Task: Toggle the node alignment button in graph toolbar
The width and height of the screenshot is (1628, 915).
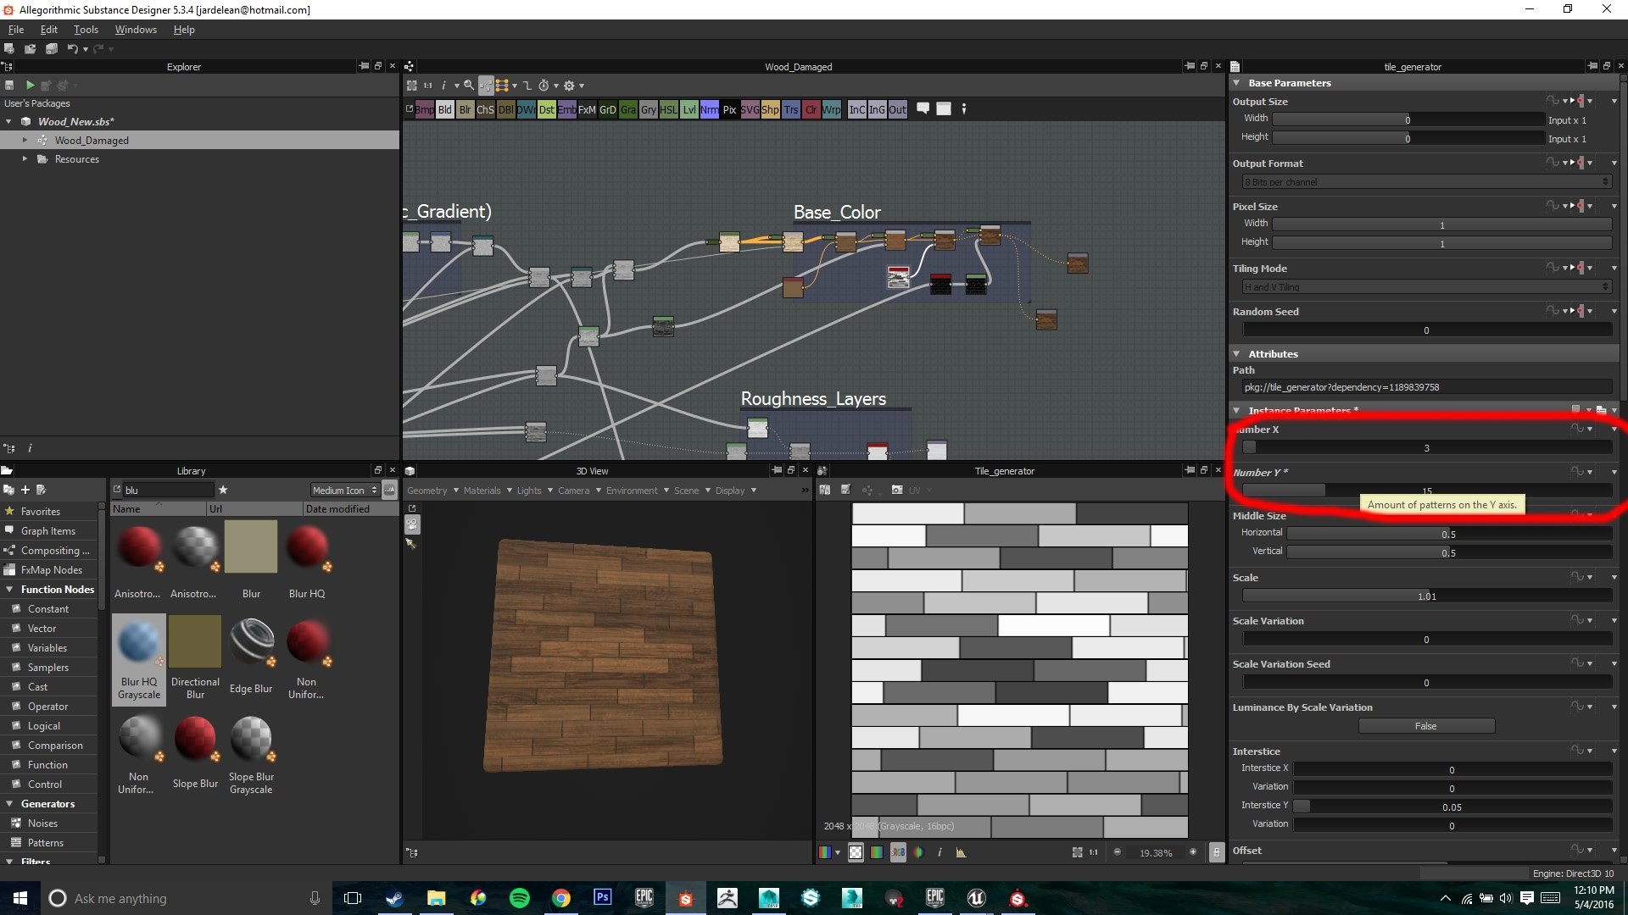Action: 502,86
